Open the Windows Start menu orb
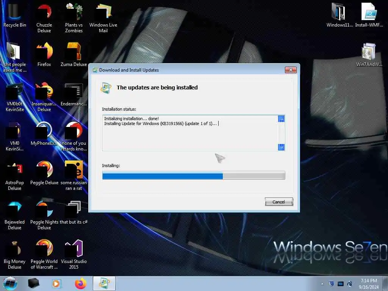This screenshot has width=388, height=291. click(10, 283)
